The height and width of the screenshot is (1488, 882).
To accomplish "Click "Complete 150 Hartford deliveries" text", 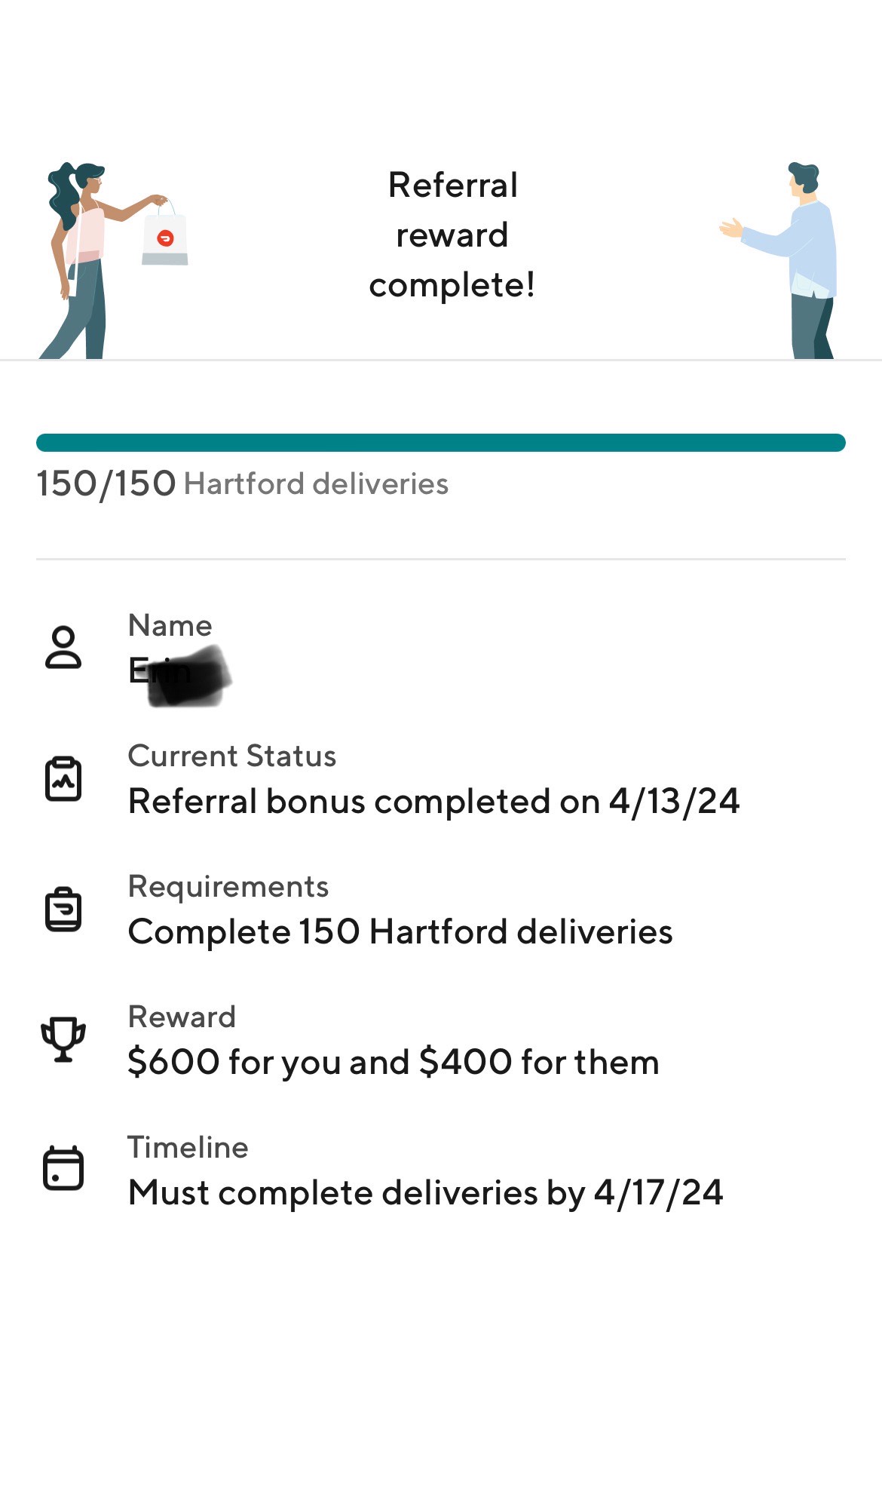I will [x=400, y=931].
